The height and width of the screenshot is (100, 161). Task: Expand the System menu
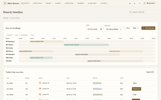104,3
